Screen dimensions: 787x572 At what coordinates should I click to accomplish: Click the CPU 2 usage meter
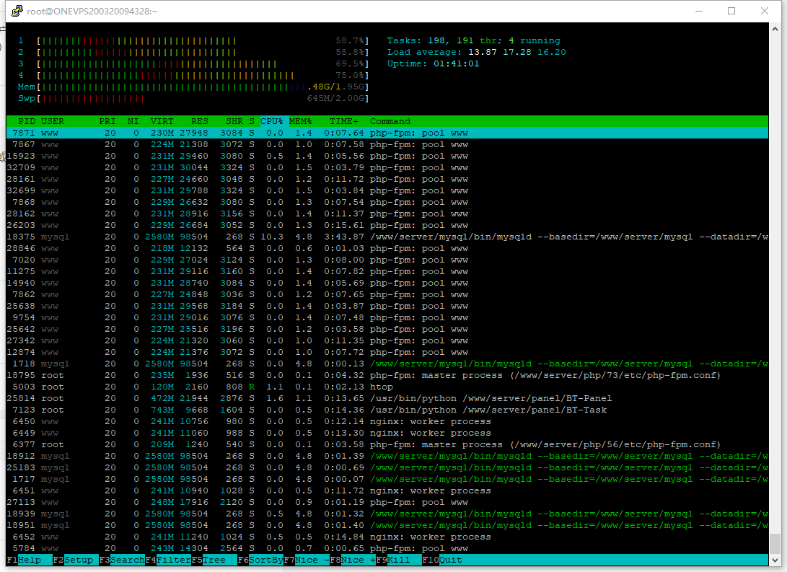click(193, 52)
